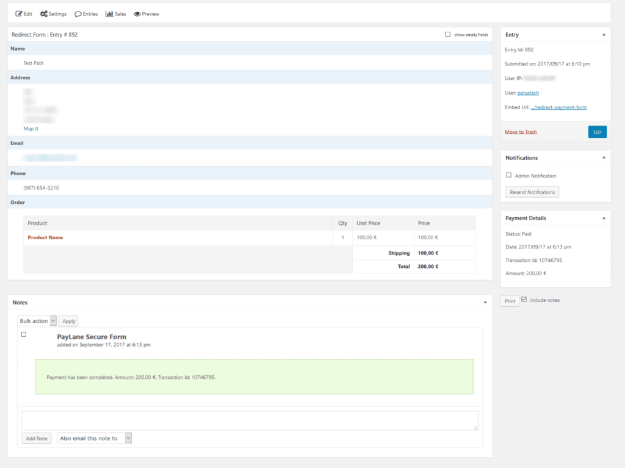
Task: Click the Preview eye icon
Action: [137, 14]
